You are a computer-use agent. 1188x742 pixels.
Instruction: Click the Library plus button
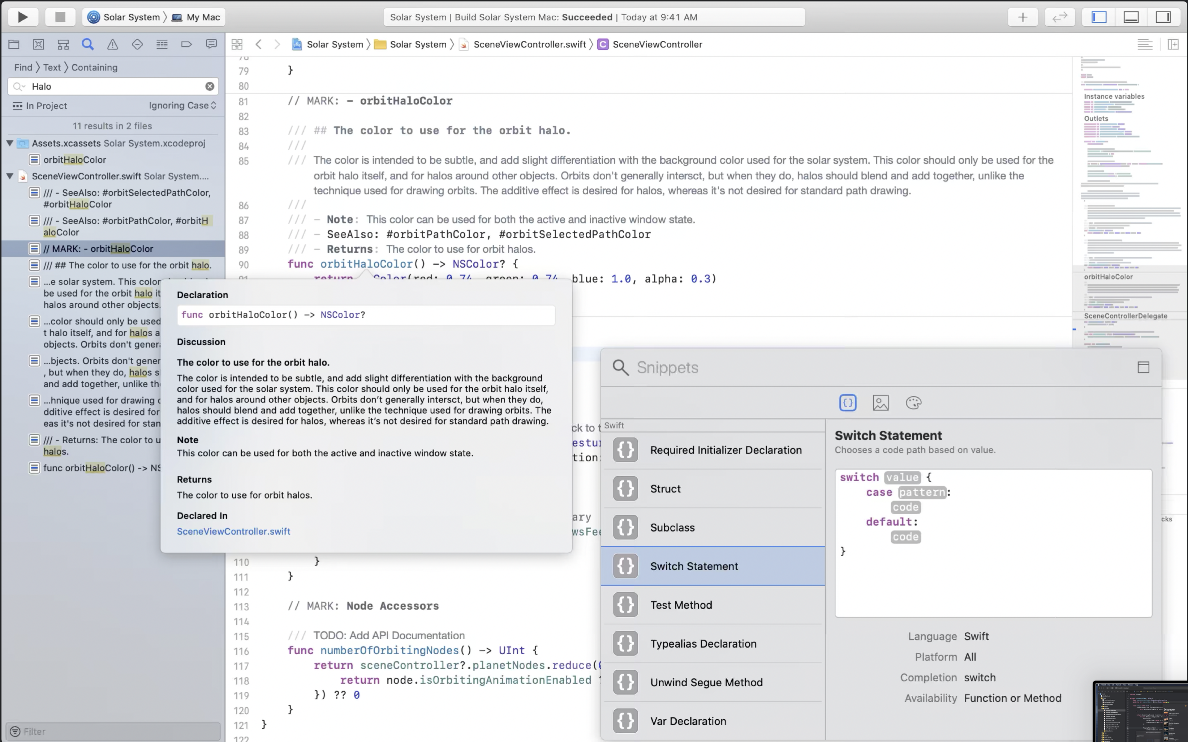pos(1022,17)
